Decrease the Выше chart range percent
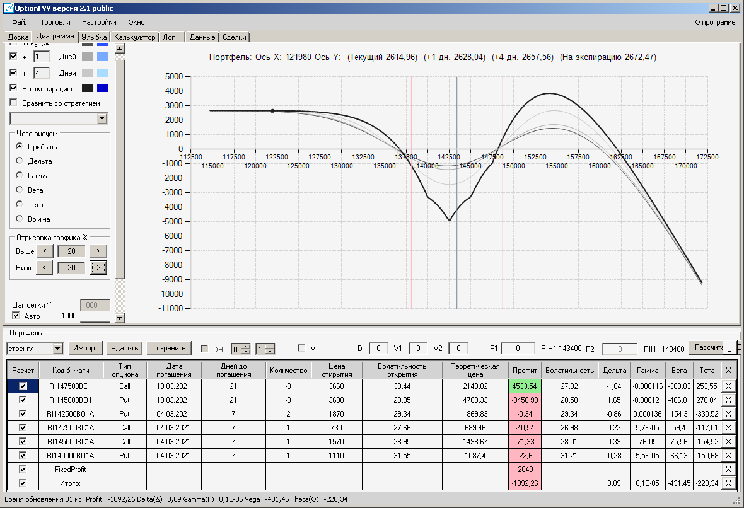 pos(44,251)
